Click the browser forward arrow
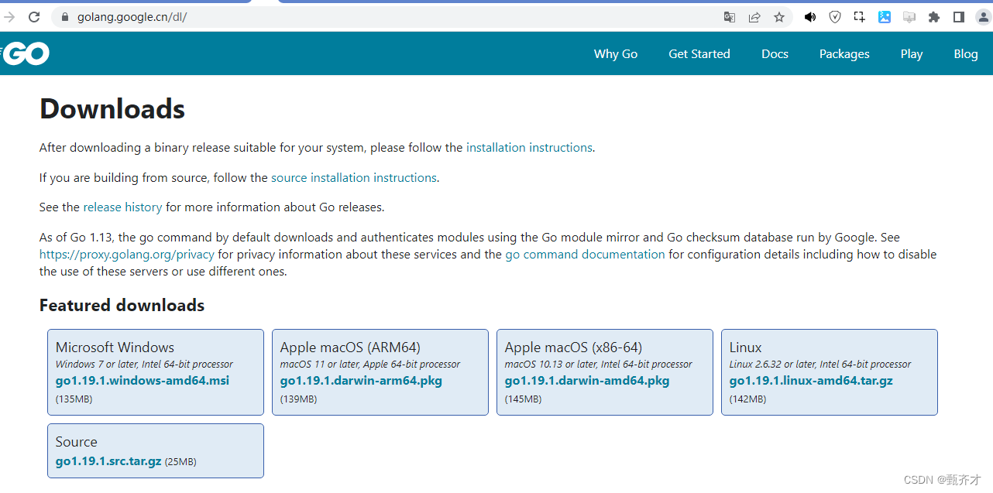This screenshot has width=993, height=493. coord(9,17)
